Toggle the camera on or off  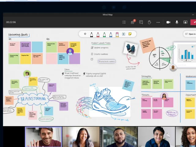tap(168, 22)
